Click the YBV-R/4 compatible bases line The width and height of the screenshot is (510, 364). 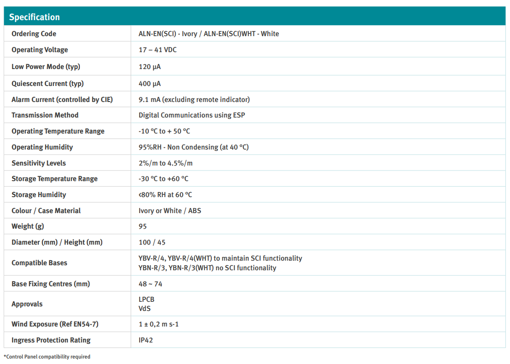coord(220,258)
